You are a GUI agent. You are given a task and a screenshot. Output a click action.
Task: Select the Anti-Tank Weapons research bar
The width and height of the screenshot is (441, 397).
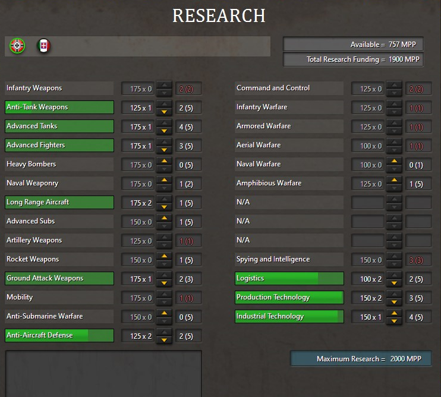click(x=59, y=107)
